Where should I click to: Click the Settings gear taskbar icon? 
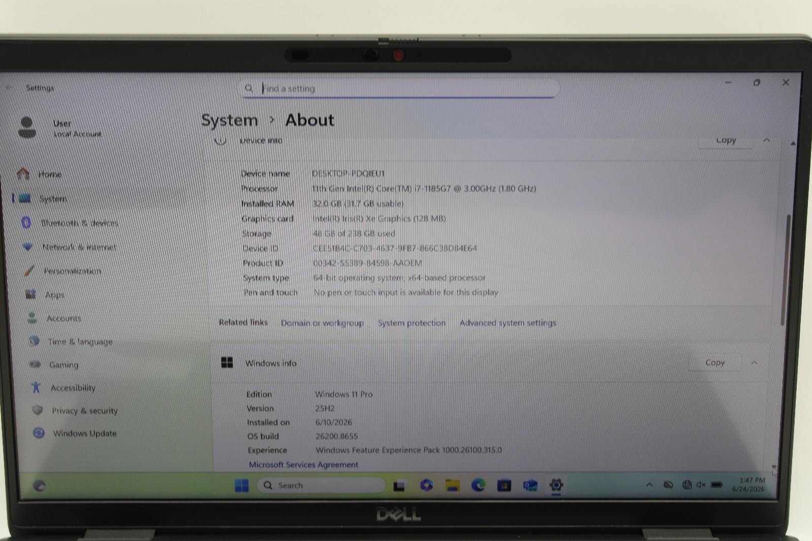tap(556, 485)
